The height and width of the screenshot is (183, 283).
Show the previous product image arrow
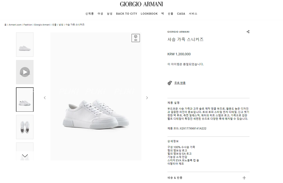(45, 98)
